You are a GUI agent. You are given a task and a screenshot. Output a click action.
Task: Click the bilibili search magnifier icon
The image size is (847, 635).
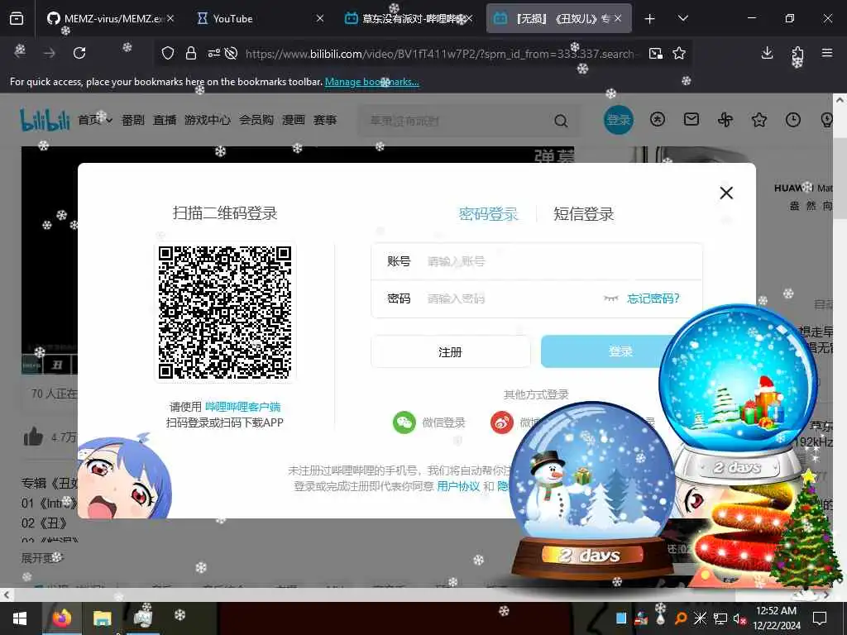coord(562,121)
